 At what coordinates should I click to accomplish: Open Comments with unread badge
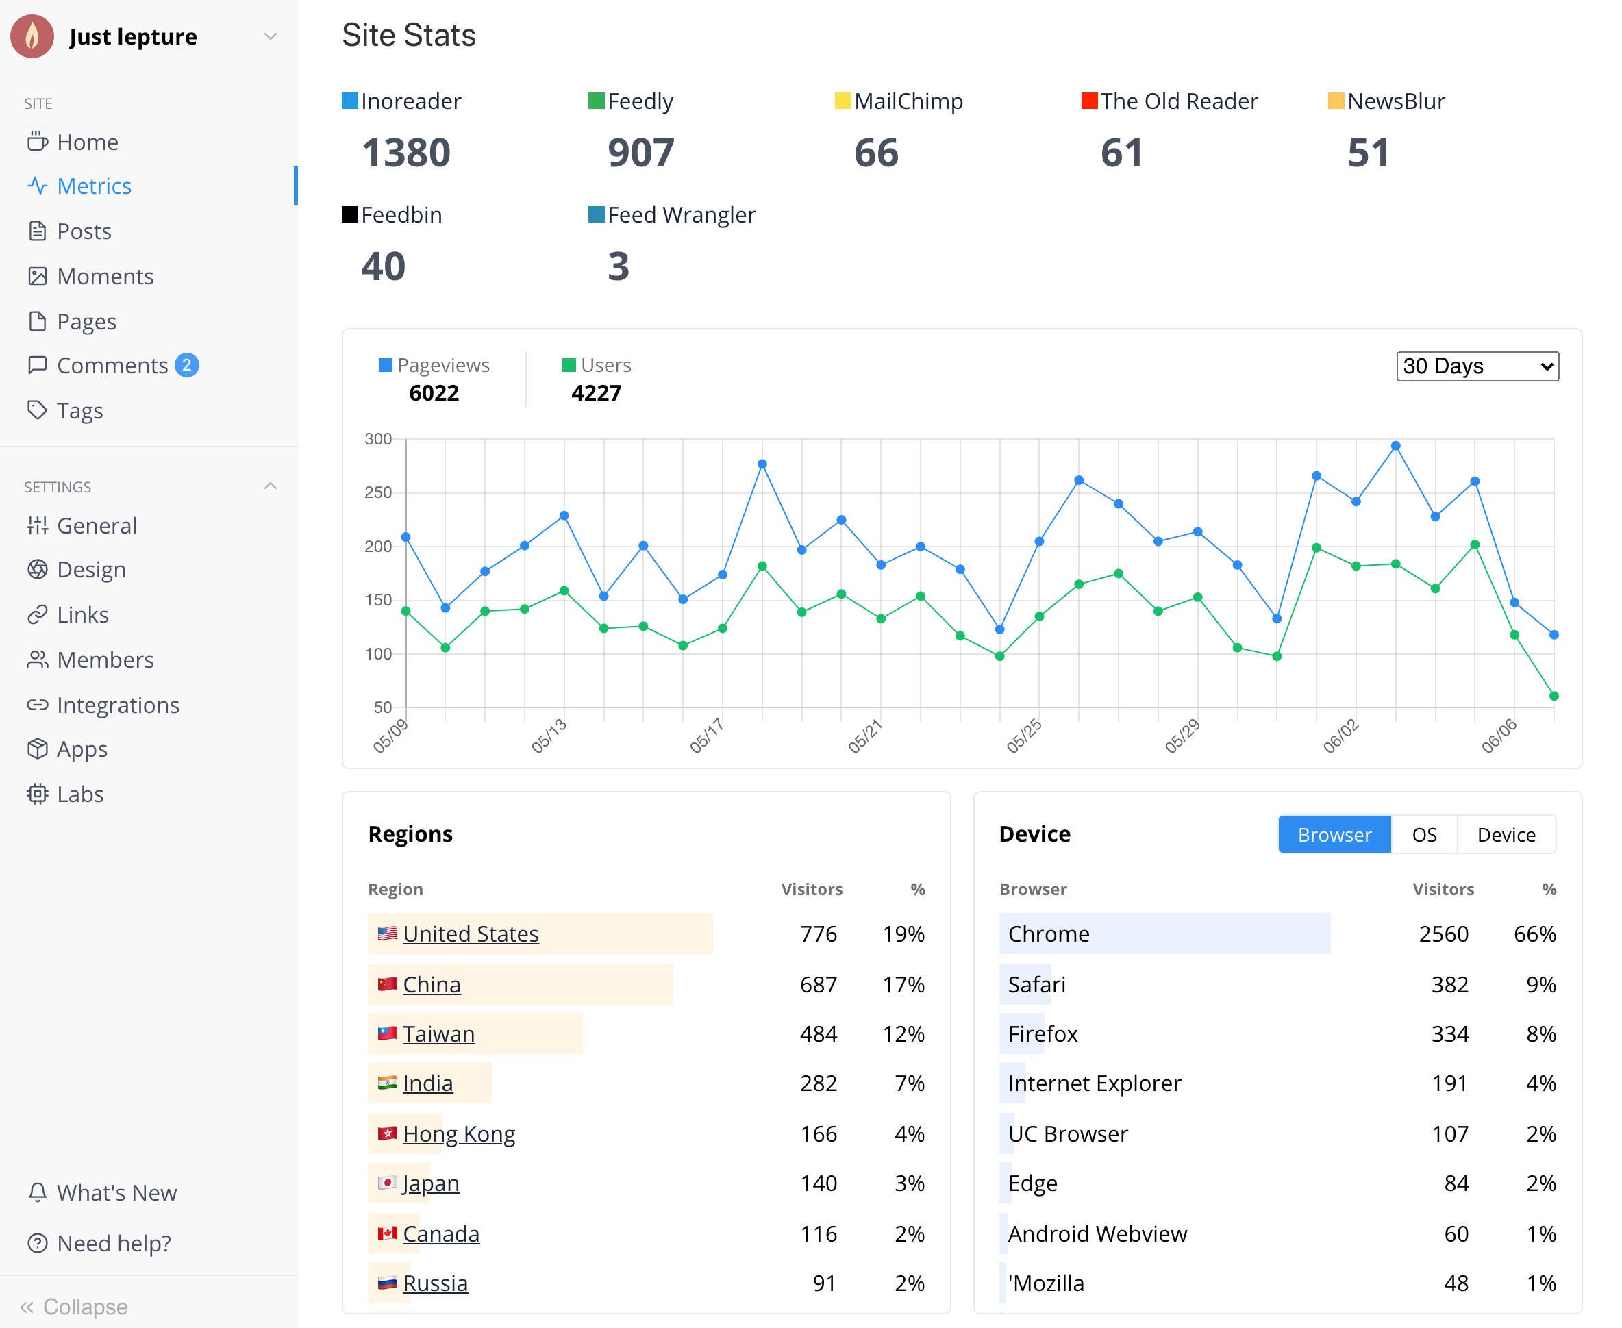(x=112, y=365)
